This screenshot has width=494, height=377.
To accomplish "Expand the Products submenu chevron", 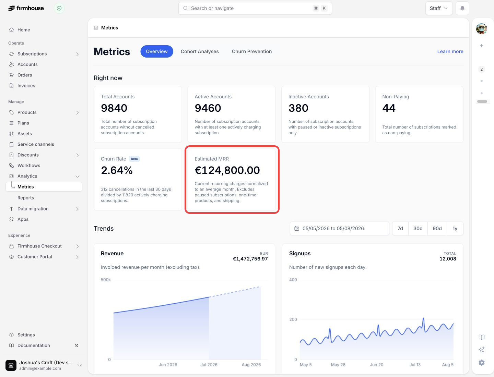I will coord(78,113).
